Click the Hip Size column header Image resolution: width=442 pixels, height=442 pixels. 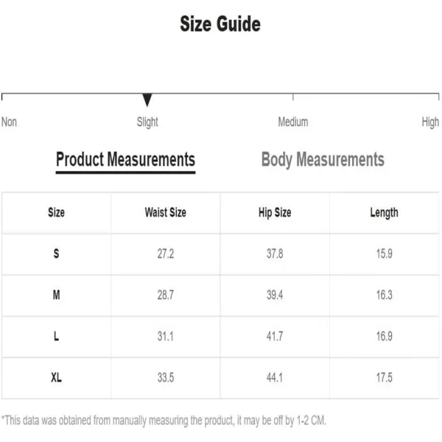275,213
